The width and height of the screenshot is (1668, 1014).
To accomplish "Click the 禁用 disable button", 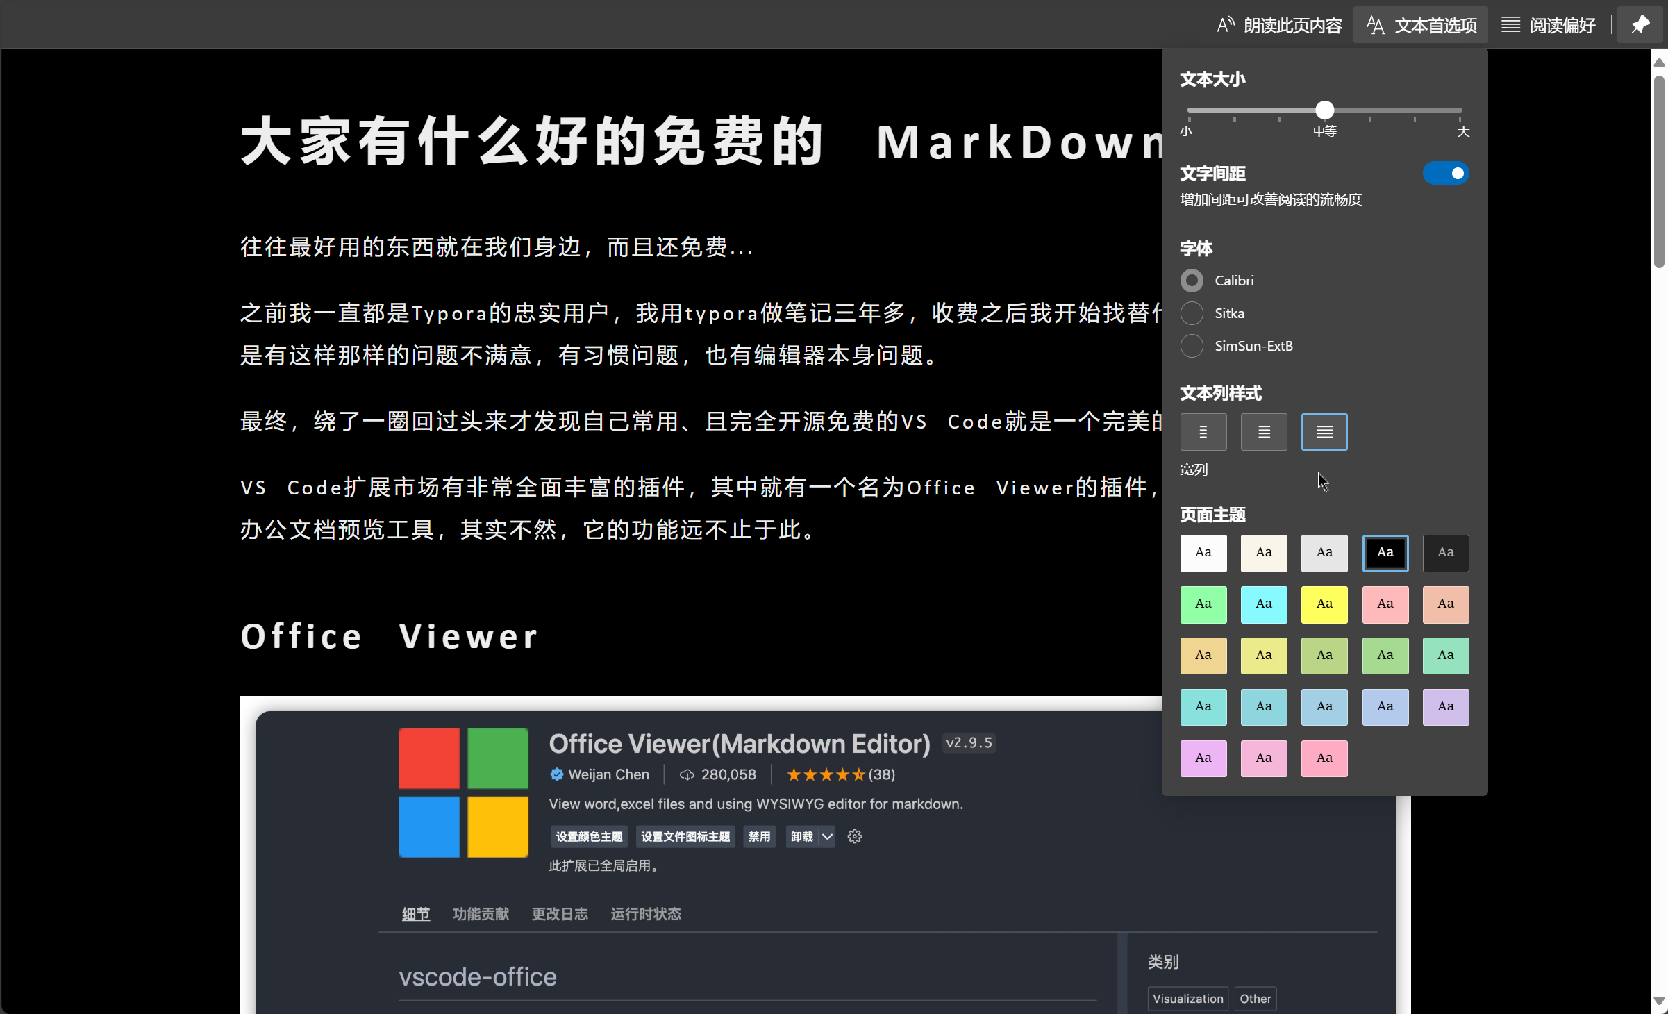I will [x=759, y=836].
